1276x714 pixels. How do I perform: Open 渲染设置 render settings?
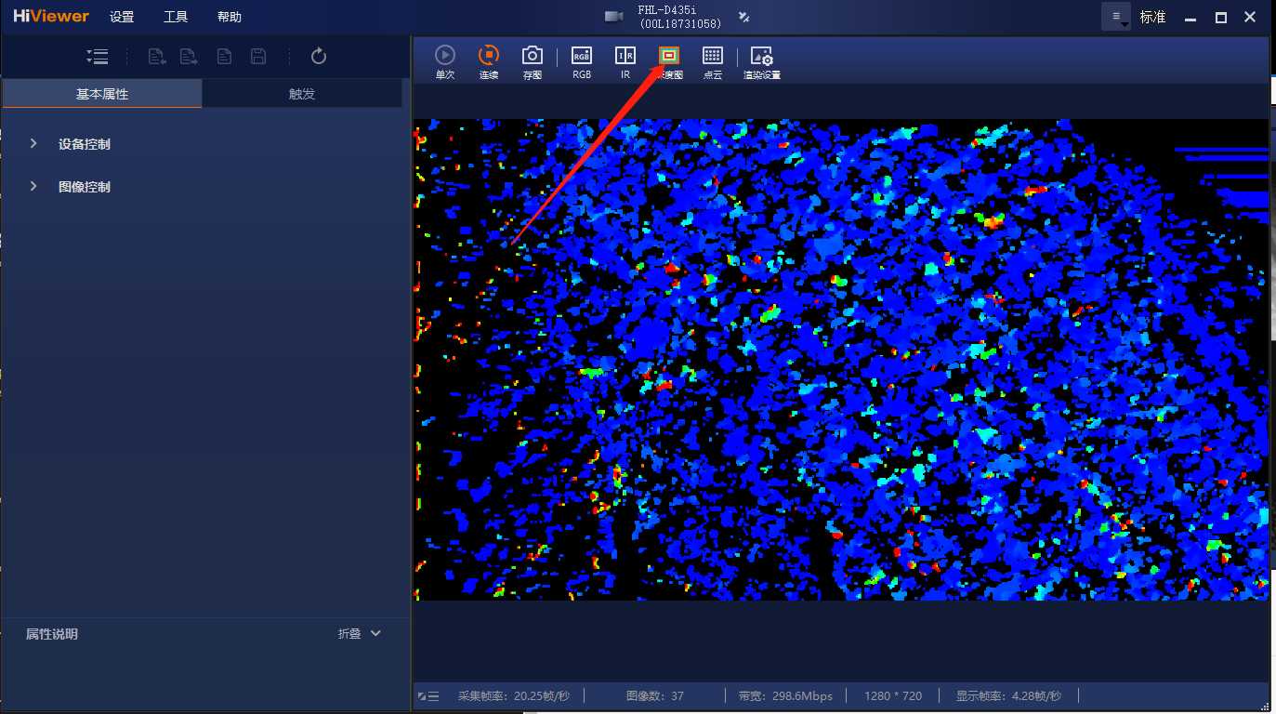click(x=761, y=61)
